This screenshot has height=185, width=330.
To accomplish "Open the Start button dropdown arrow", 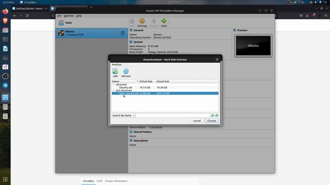I will (169, 23).
